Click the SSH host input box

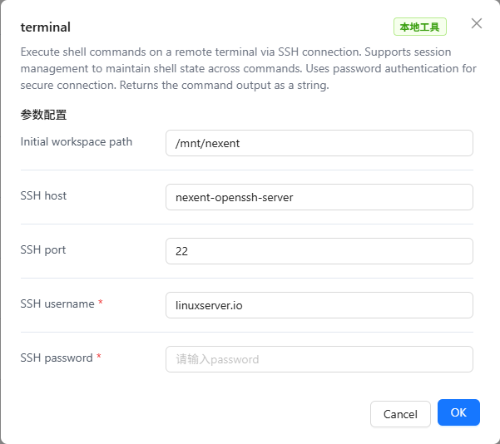319,197
